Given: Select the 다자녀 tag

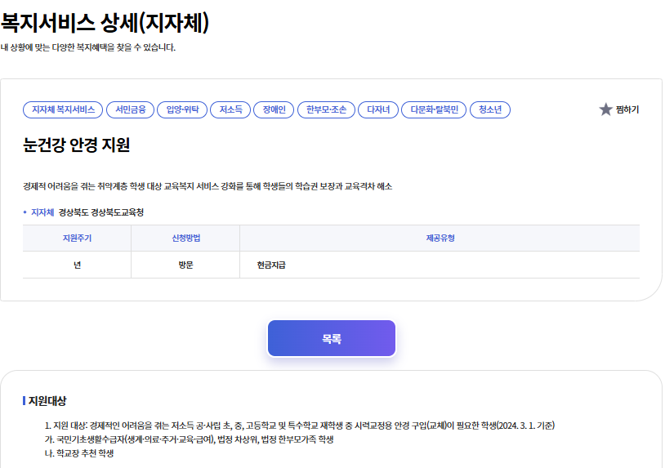Looking at the screenshot, I should coord(378,109).
